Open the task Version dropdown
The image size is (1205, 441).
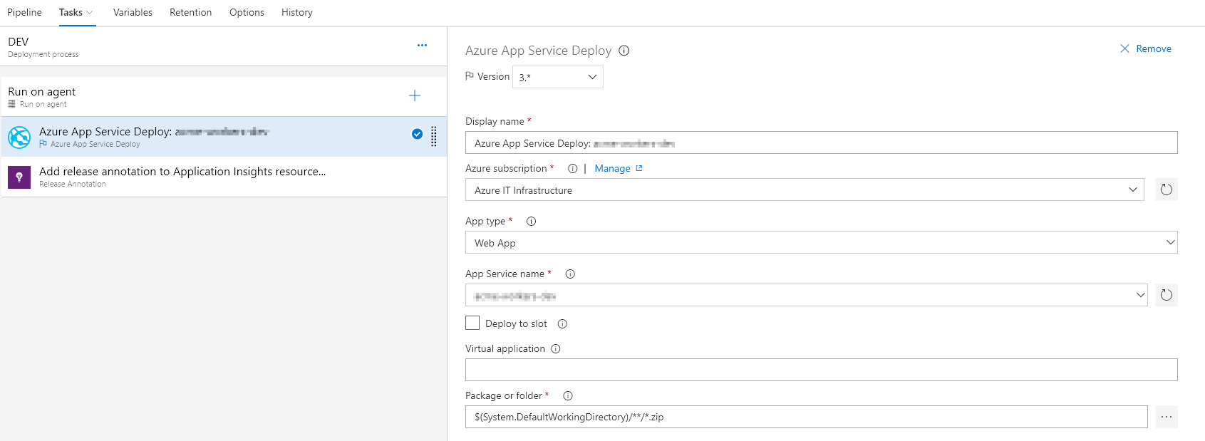click(558, 77)
